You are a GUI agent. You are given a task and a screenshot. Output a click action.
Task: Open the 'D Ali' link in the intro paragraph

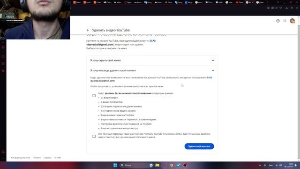pos(153,41)
